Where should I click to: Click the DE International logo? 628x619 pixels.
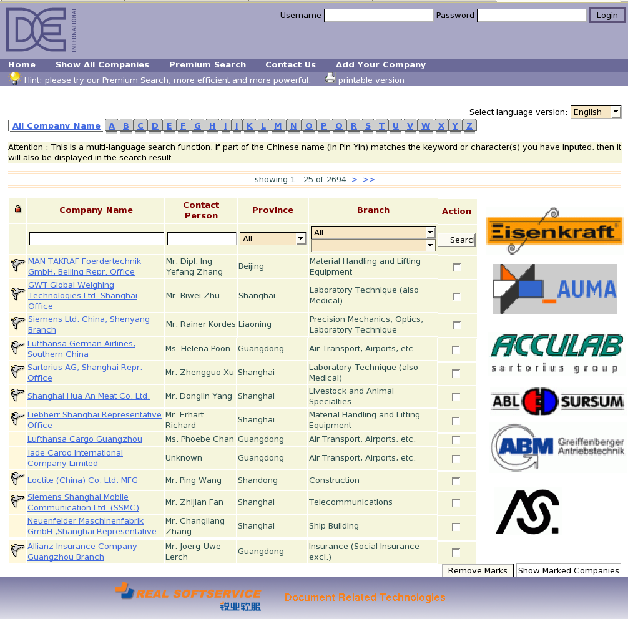[x=41, y=30]
